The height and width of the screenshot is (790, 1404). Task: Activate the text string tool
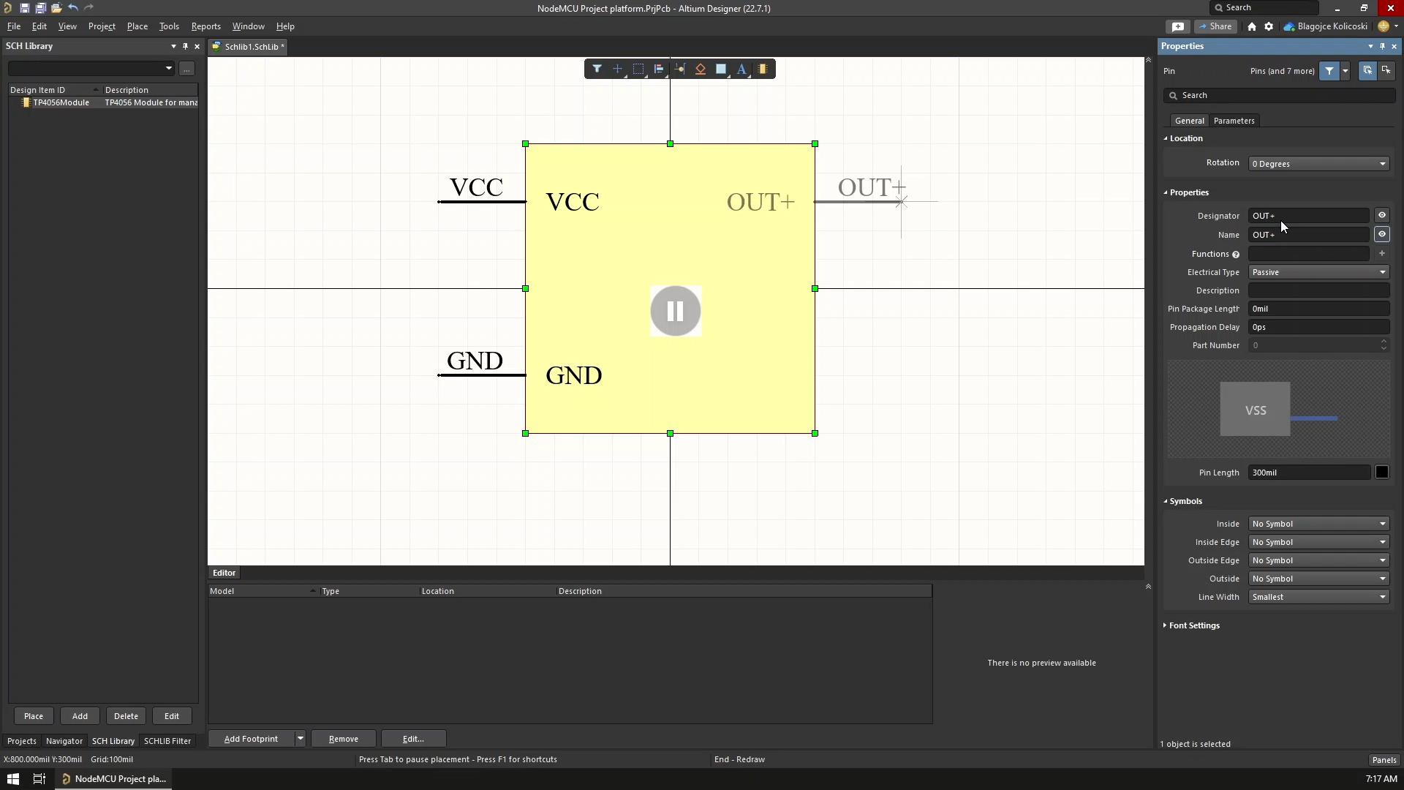tap(741, 69)
